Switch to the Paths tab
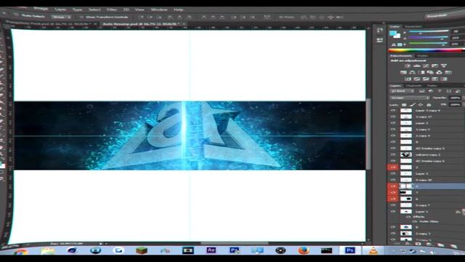Image resolution: width=465 pixels, height=262 pixels. tap(432, 86)
